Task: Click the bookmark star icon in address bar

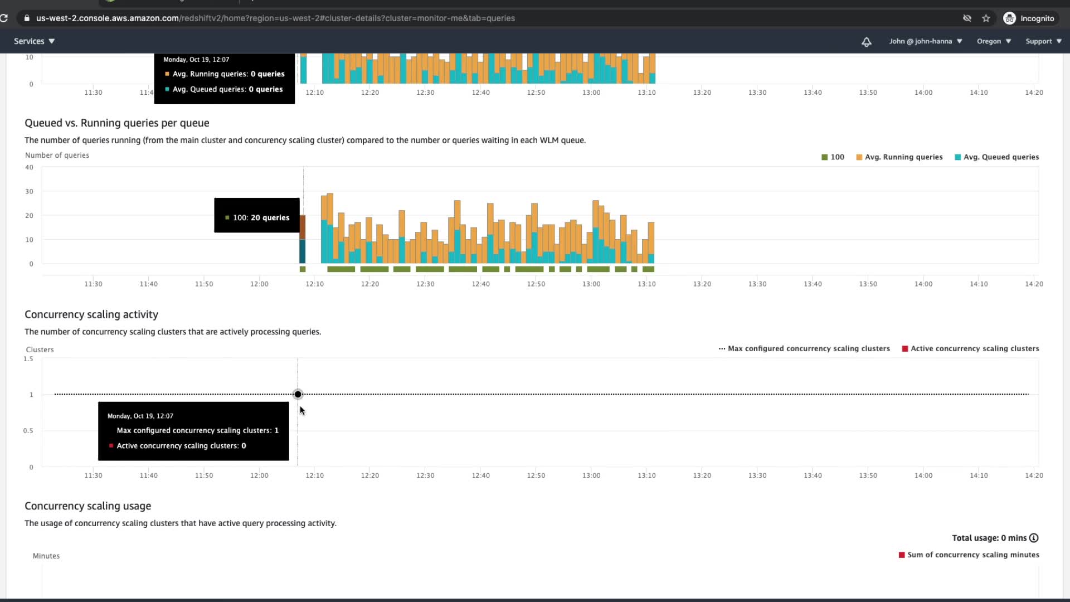Action: tap(986, 18)
